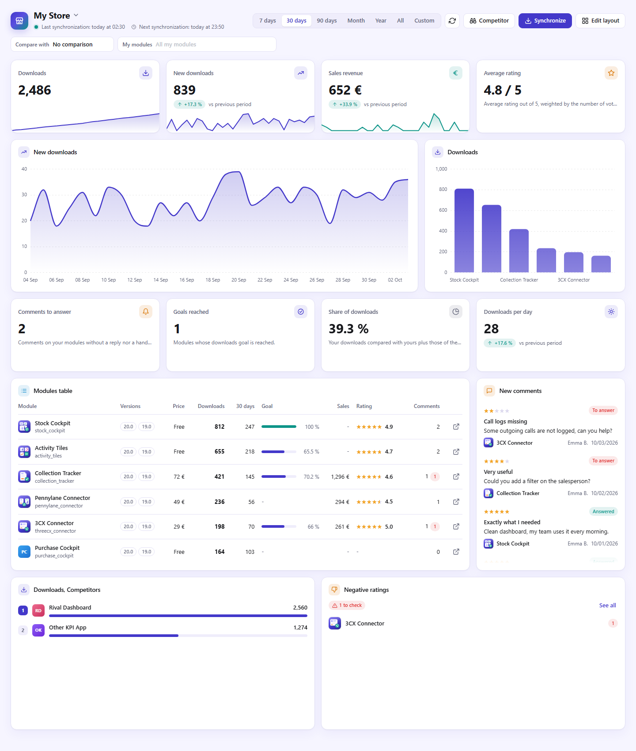This screenshot has height=751, width=636.
Task: Open the My Store dropdown chevron
Action: (76, 15)
